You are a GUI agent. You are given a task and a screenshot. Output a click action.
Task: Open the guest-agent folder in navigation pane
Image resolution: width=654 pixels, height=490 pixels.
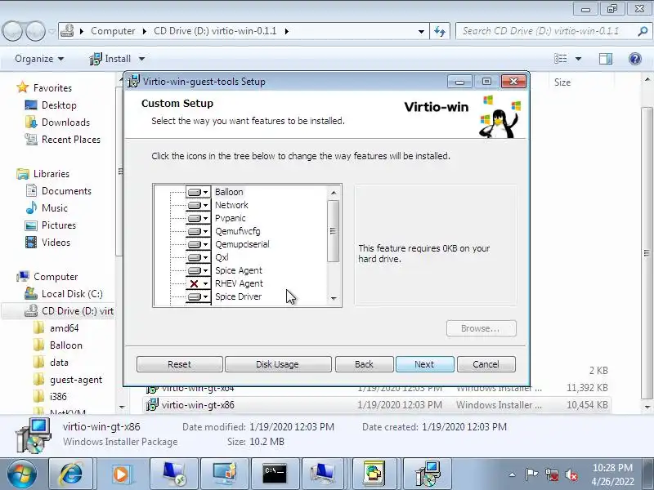click(x=75, y=380)
